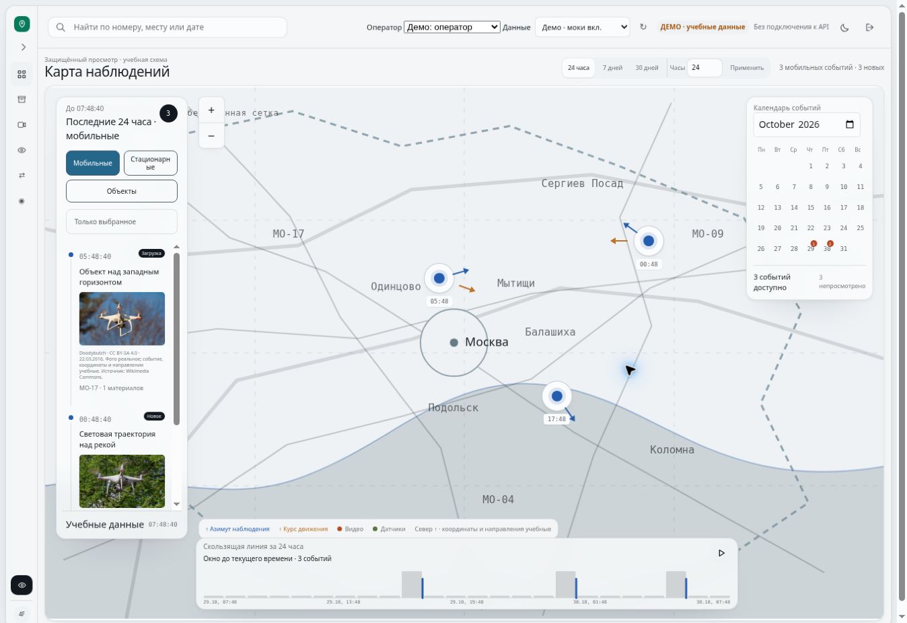Open the Данные mocks dropdown

[x=582, y=28]
